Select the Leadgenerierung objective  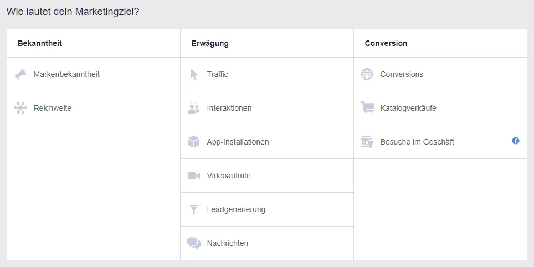point(267,209)
